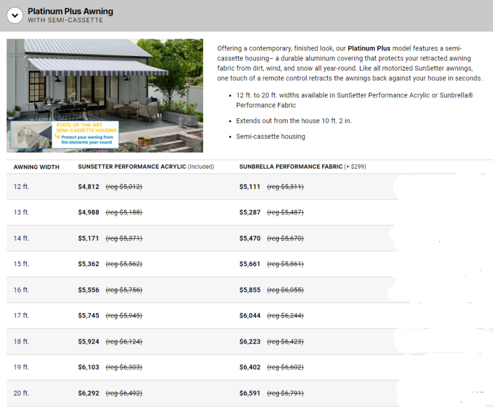Viewport: 493px width, 413px height.
Task: Click the $5,855 Sunbrella price
Action: (249, 289)
